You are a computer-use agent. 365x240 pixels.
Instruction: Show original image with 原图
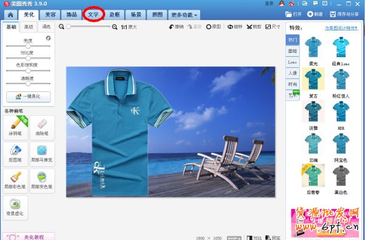214,27
